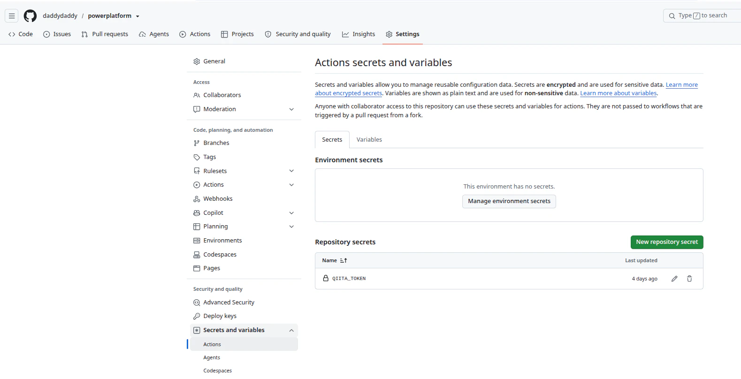Click the sort arrow icon beside Name
Image resolution: width=741 pixels, height=379 pixels.
click(344, 260)
